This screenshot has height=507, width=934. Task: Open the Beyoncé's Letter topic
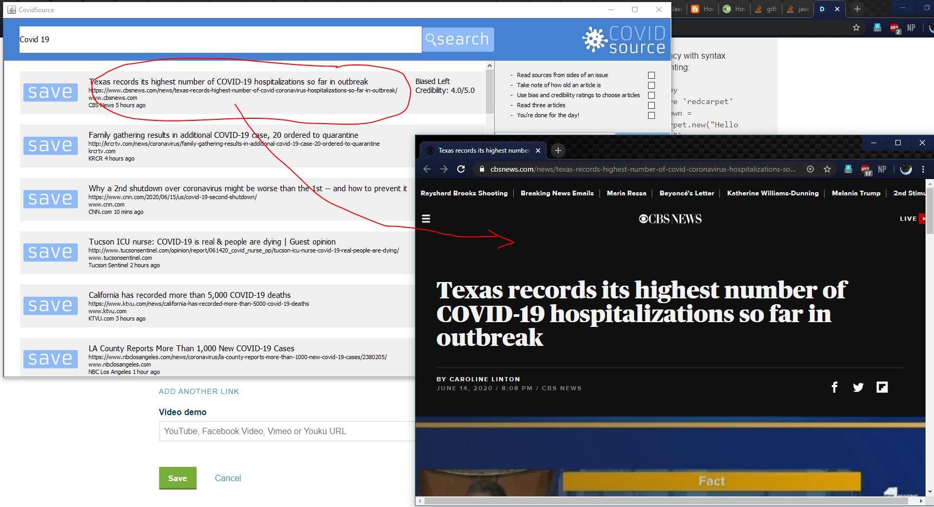pos(687,193)
